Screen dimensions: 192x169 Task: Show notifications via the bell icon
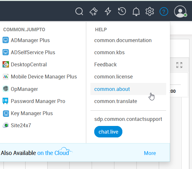point(136,12)
